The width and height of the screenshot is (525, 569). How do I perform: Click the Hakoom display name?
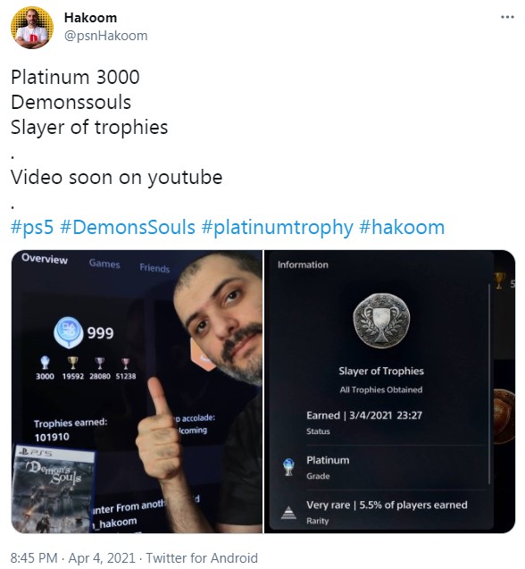[x=90, y=18]
